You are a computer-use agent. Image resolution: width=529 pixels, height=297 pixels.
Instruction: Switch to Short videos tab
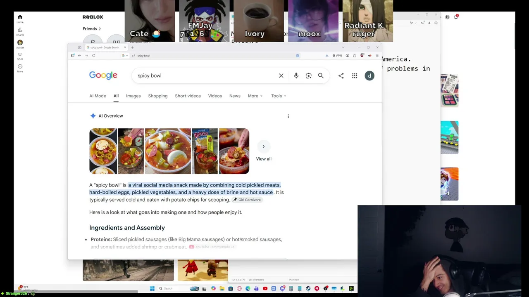(188, 96)
